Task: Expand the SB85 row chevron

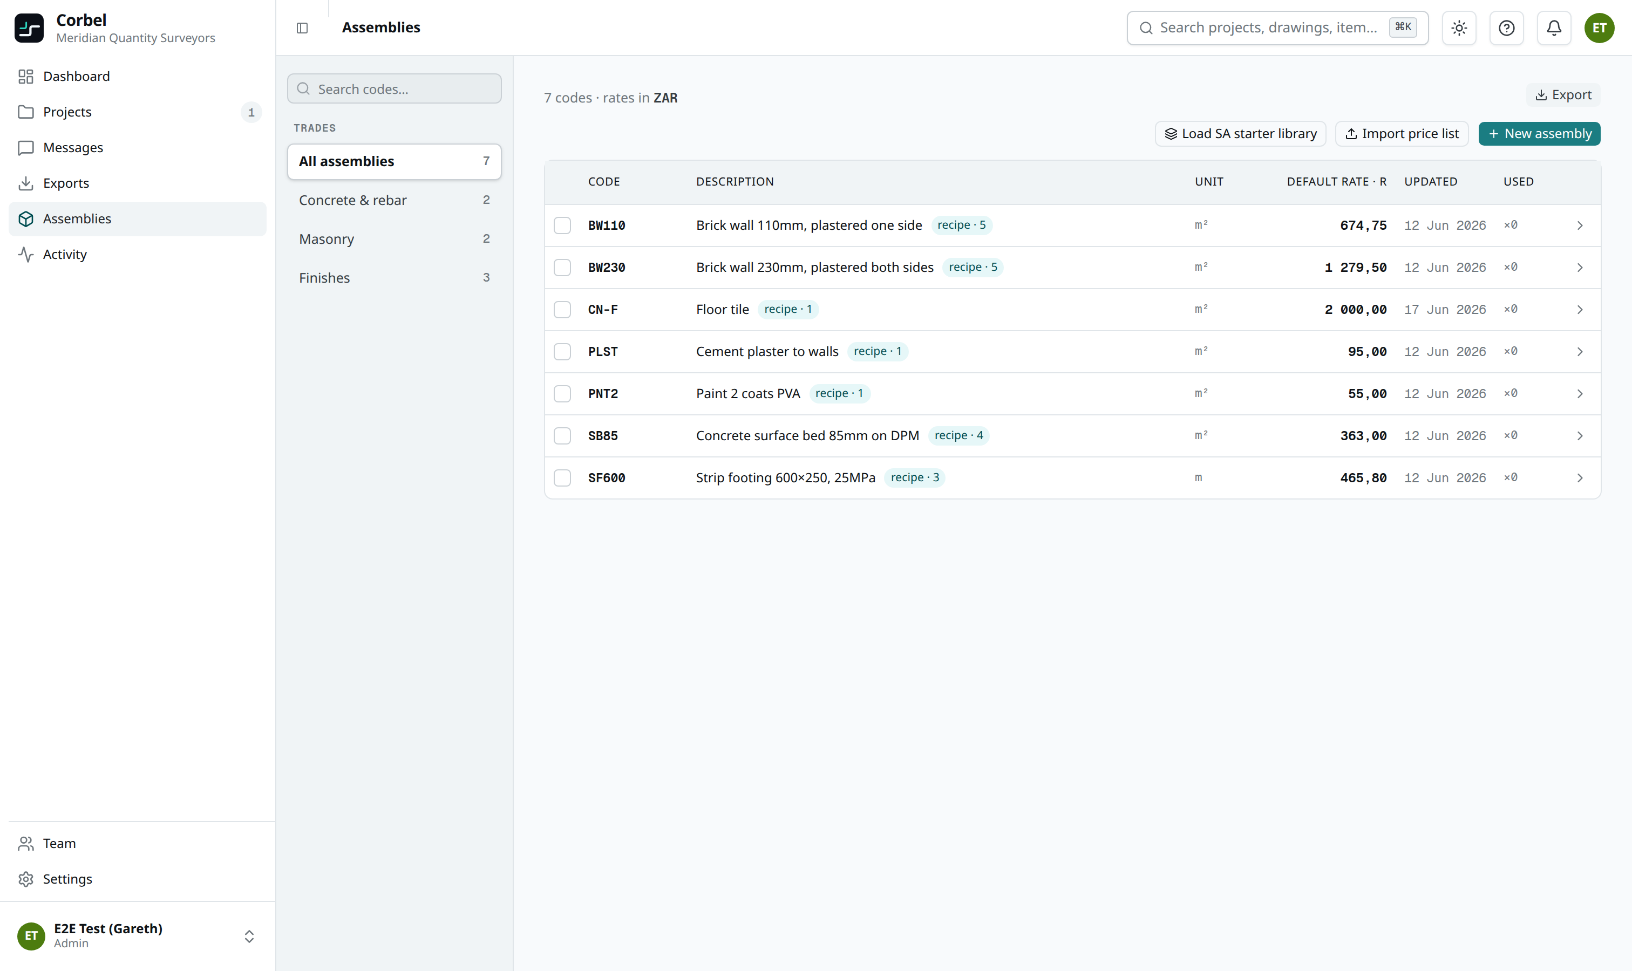Action: pyautogui.click(x=1580, y=436)
